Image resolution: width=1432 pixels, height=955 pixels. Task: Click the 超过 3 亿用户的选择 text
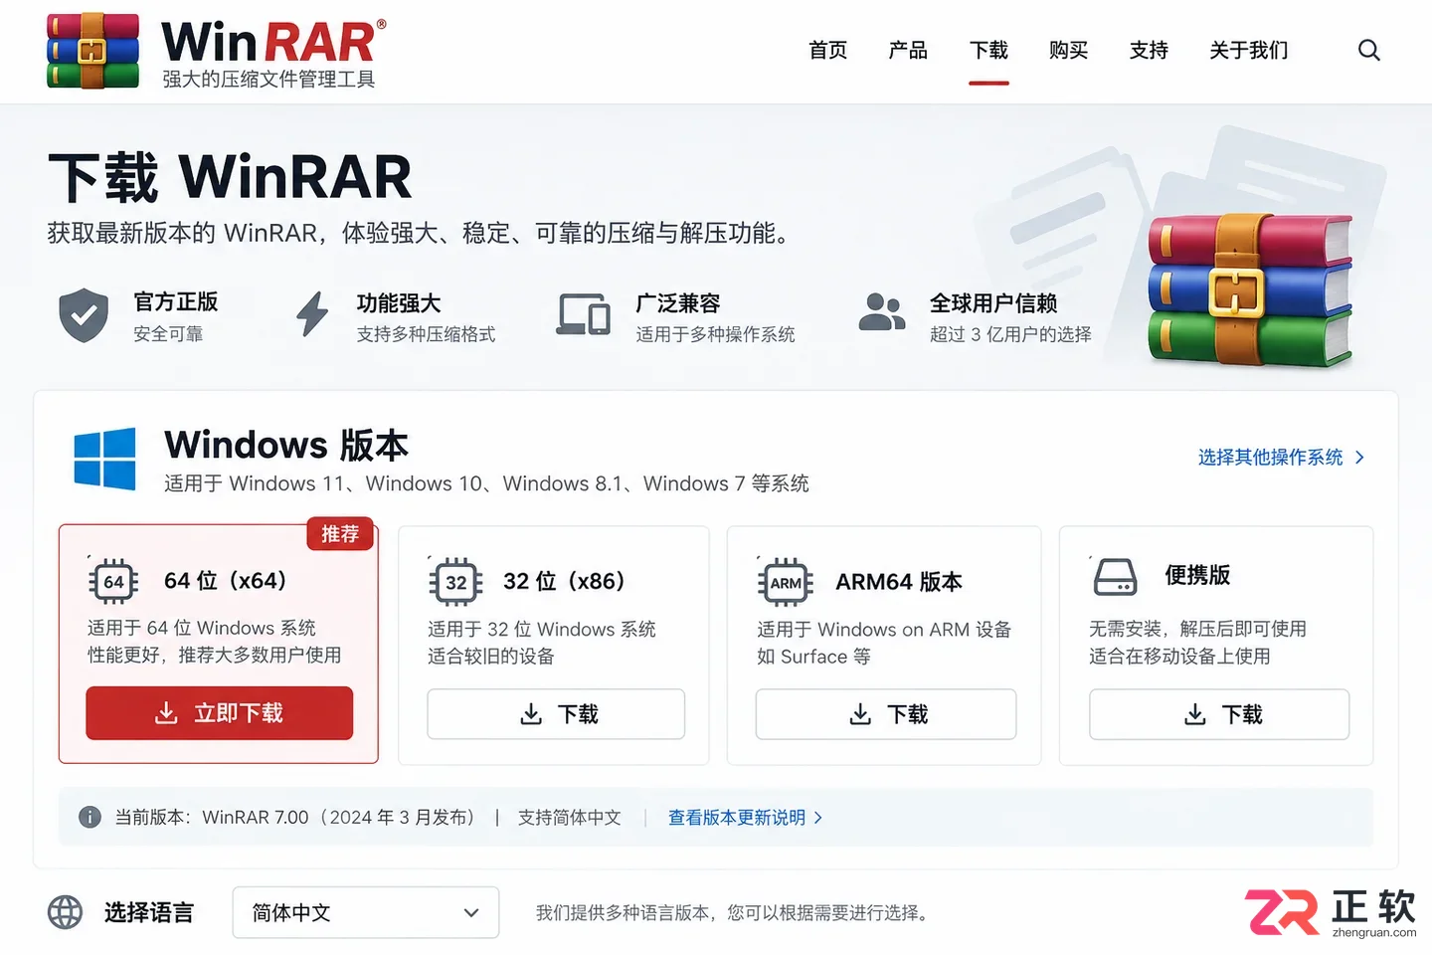pos(1010,334)
